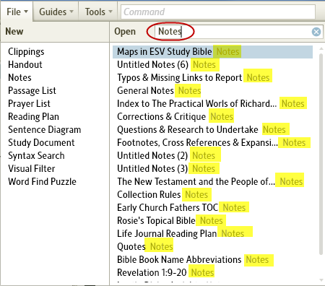Image resolution: width=325 pixels, height=286 pixels.
Task: Create a new Visual Filter
Action: click(32, 168)
